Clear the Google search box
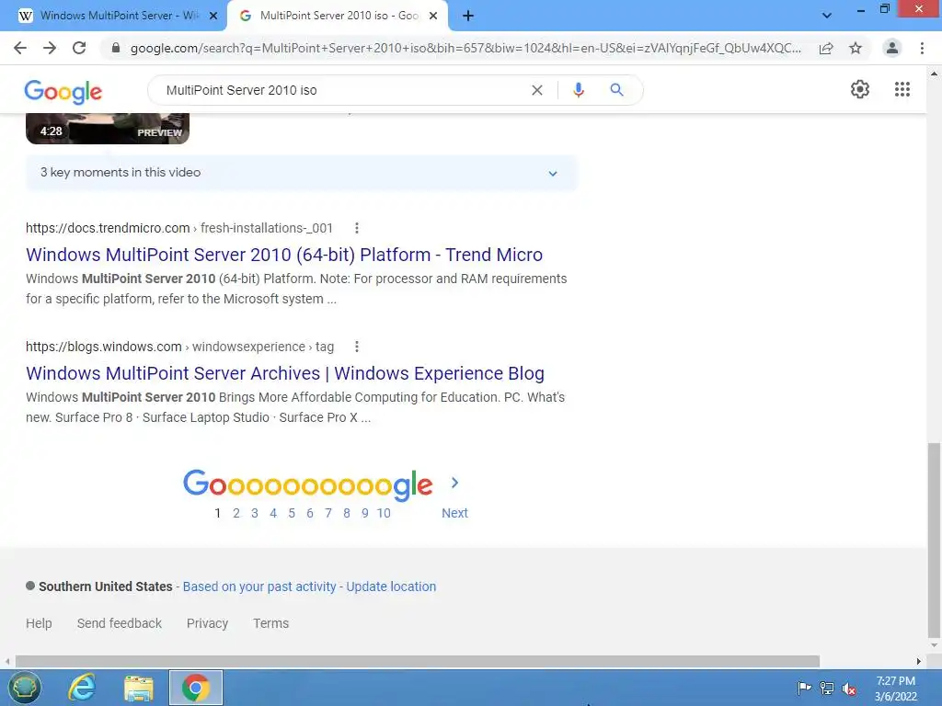The height and width of the screenshot is (706, 942). [537, 90]
